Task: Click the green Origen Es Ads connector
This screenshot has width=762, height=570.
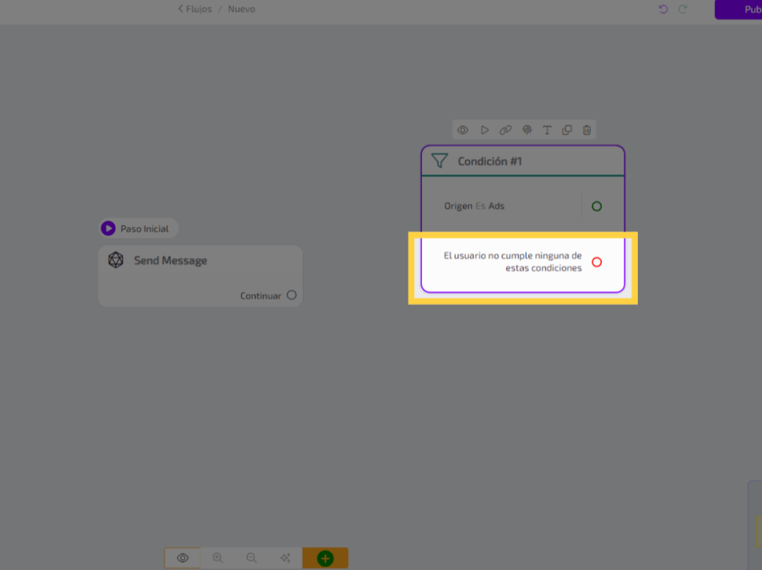Action: [x=597, y=206]
